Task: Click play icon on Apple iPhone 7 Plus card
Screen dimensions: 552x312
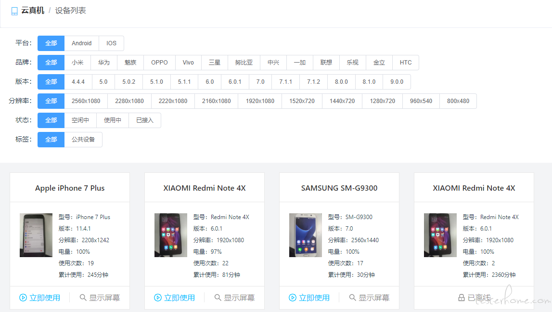Action: (x=23, y=298)
